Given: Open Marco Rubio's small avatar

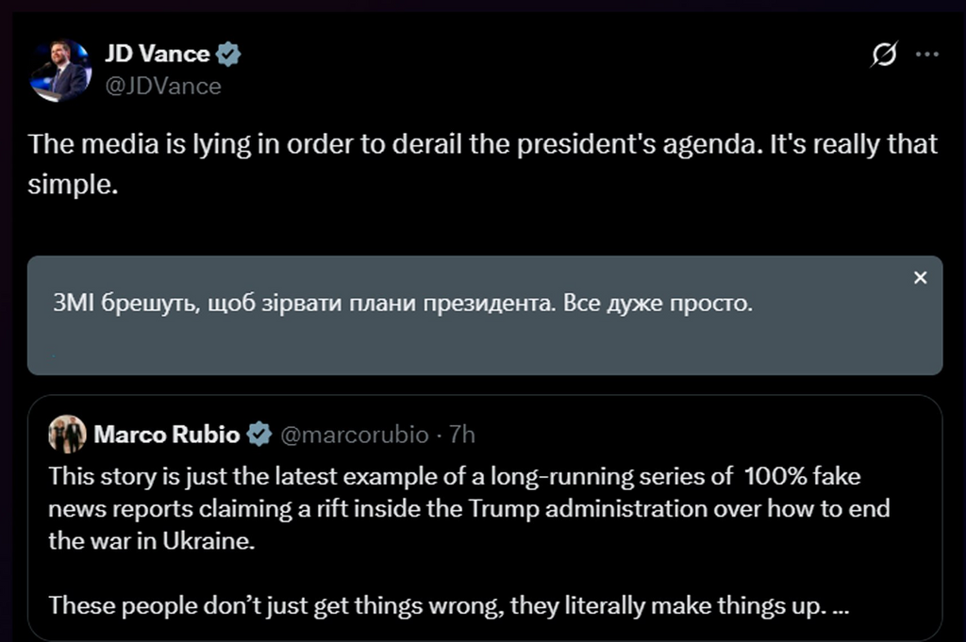Looking at the screenshot, I should pos(67,435).
